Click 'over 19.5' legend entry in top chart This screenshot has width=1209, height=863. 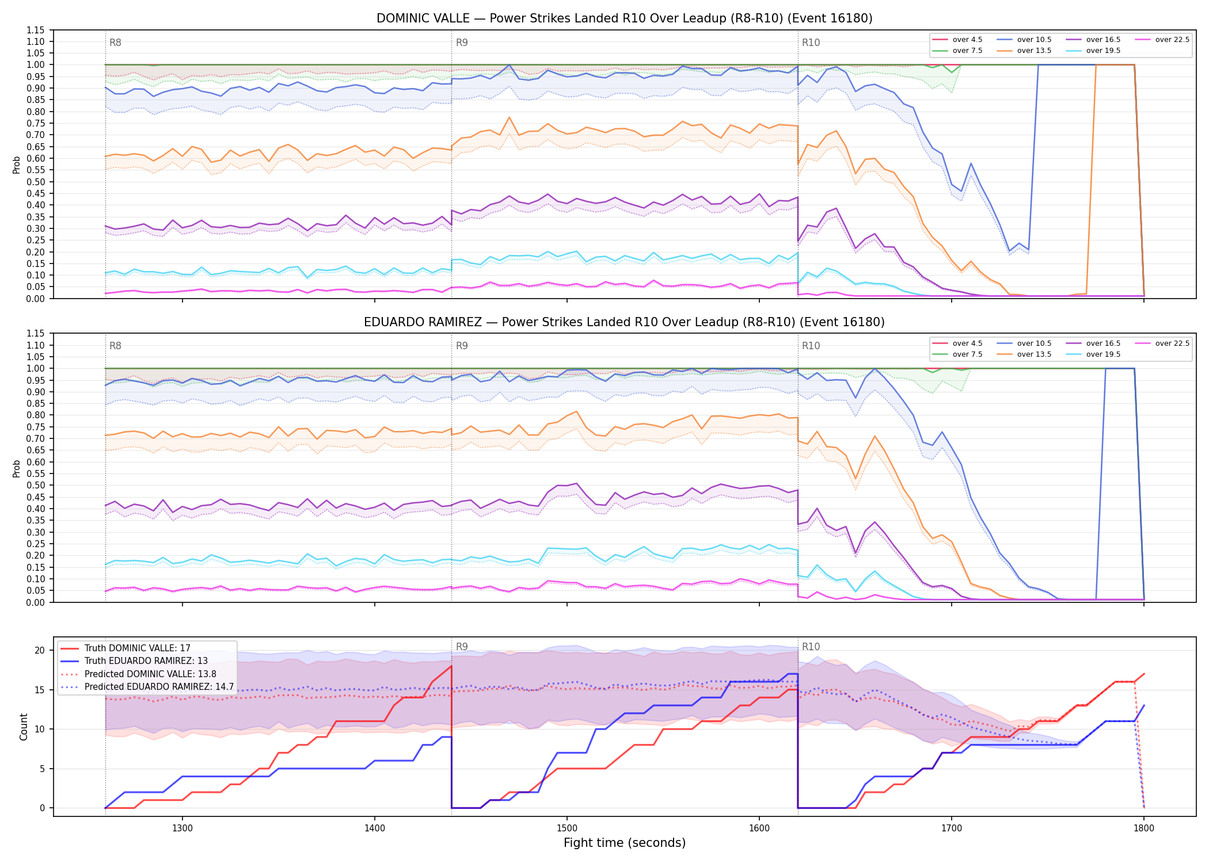(x=1093, y=51)
